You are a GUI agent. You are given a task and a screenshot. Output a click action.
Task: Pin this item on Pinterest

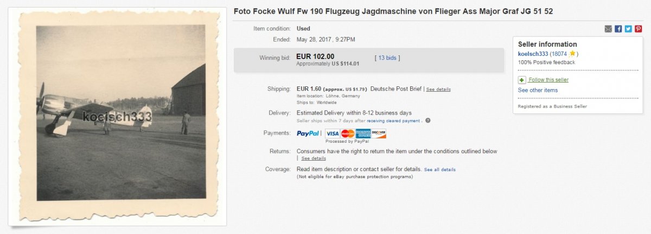tap(638, 29)
